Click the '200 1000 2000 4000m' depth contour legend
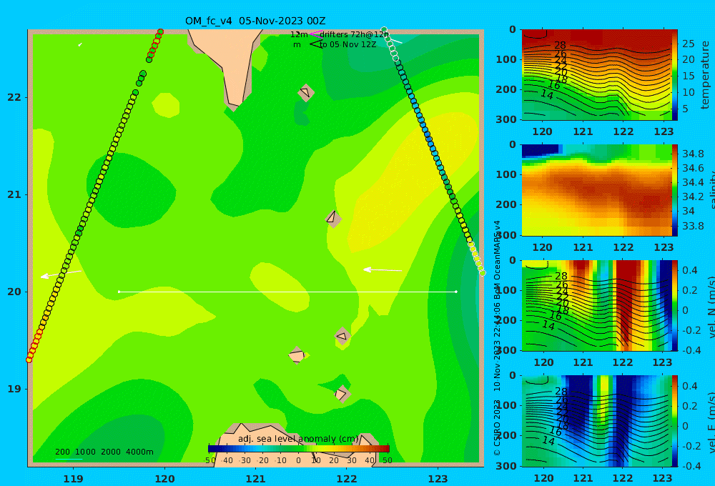715x486 pixels. tap(104, 452)
